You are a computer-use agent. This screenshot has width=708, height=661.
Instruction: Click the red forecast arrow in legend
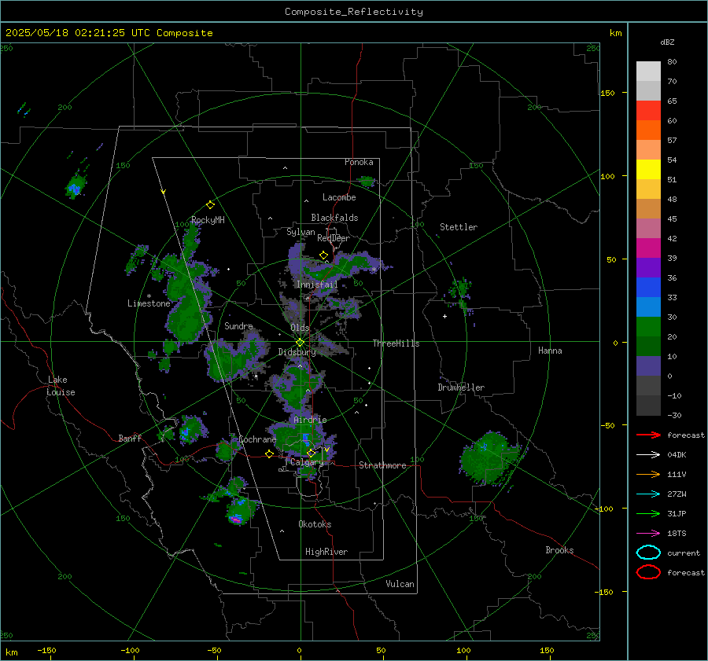(648, 435)
